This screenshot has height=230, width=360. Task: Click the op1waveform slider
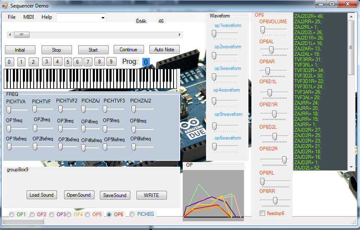coord(214,34)
